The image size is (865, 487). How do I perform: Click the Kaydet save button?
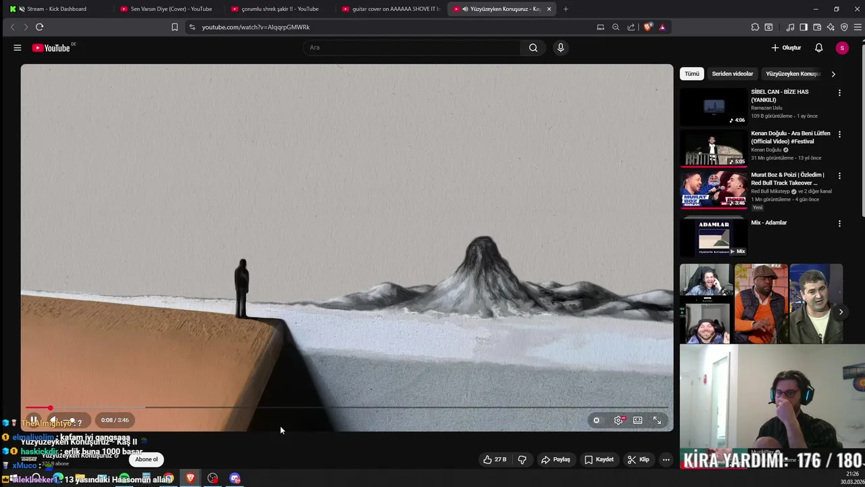[599, 459]
